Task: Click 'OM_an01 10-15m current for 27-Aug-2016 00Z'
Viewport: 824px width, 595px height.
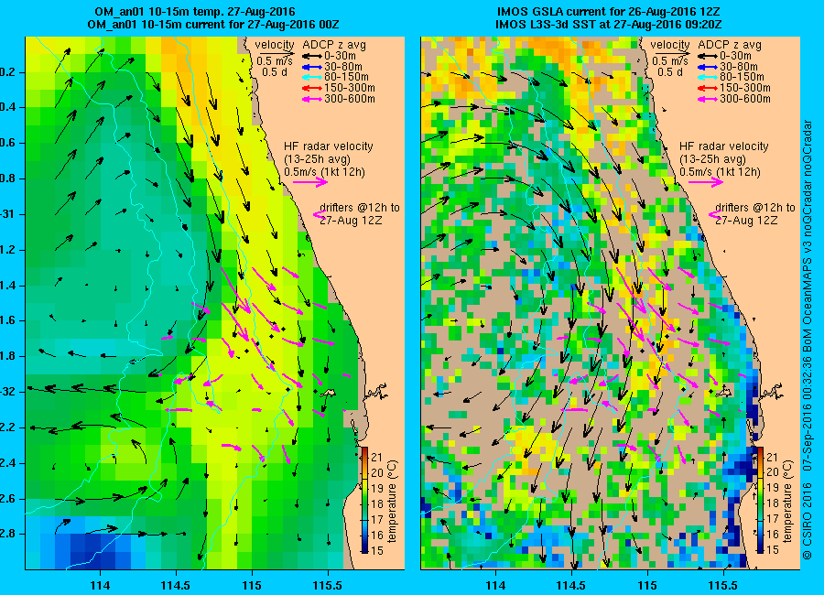Action: [x=212, y=25]
